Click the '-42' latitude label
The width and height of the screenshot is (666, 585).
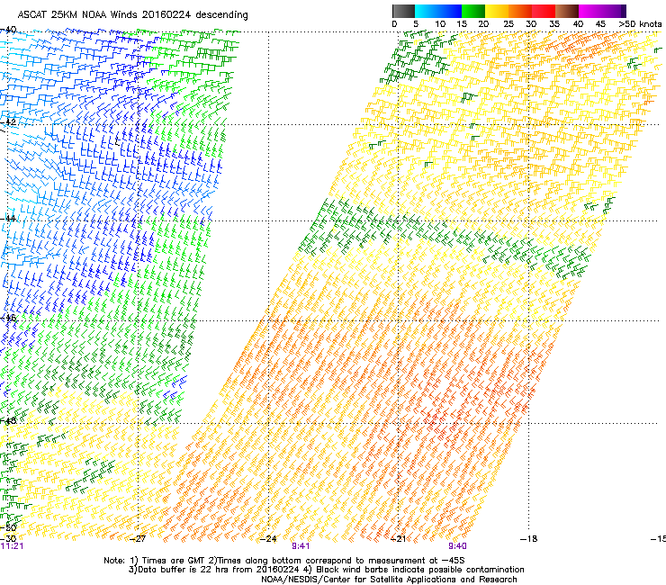(x=8, y=121)
